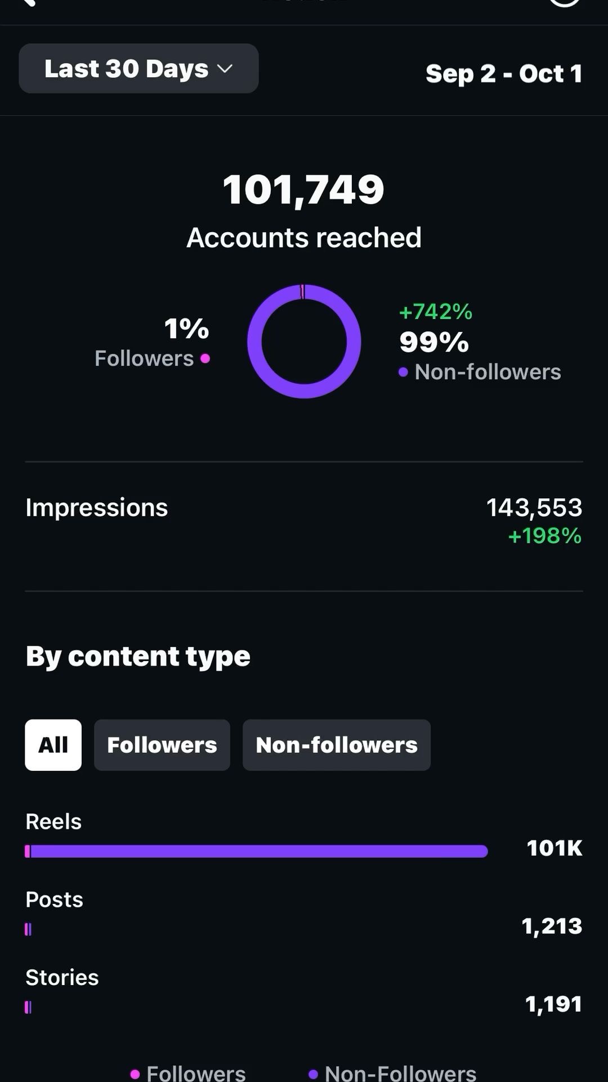Tap the +198% impressions change value
Image resolution: width=608 pixels, height=1082 pixels.
tap(545, 536)
